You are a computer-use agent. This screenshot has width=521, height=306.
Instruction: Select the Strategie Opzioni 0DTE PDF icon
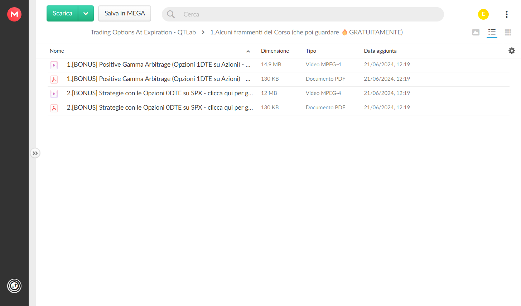(54, 108)
